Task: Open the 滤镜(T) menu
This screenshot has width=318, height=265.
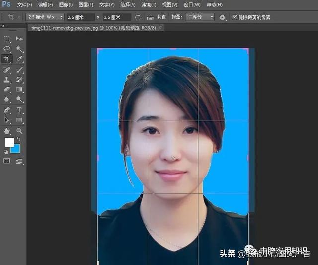Action: 149,5
